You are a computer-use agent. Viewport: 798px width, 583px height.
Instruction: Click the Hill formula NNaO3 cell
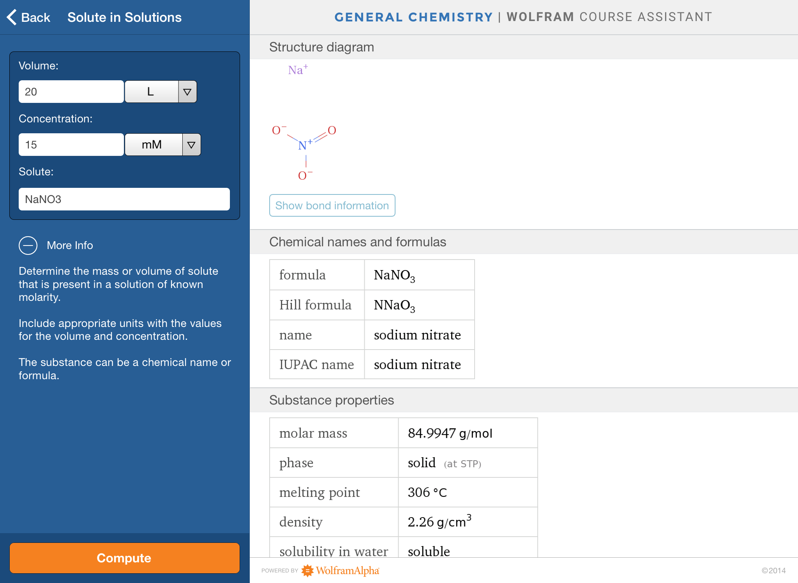tap(419, 305)
